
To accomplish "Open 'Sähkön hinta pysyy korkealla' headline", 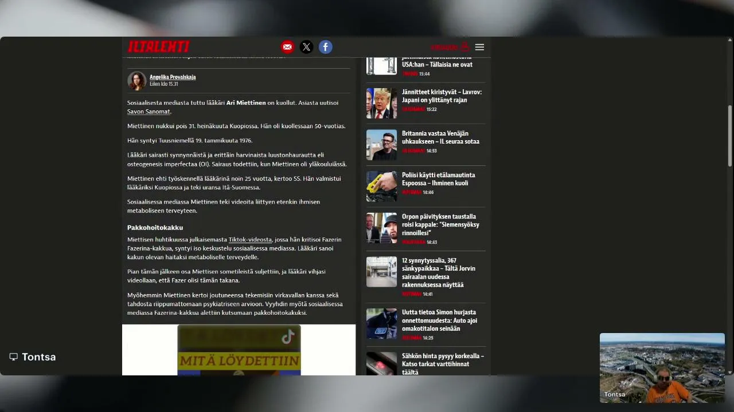I will (443, 364).
